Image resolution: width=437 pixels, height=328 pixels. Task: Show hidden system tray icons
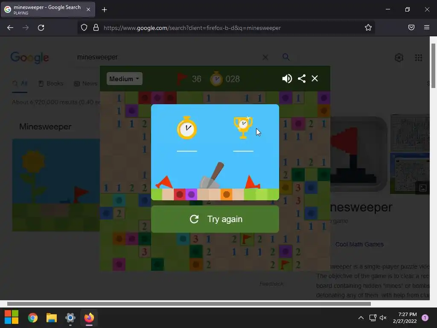click(x=361, y=318)
